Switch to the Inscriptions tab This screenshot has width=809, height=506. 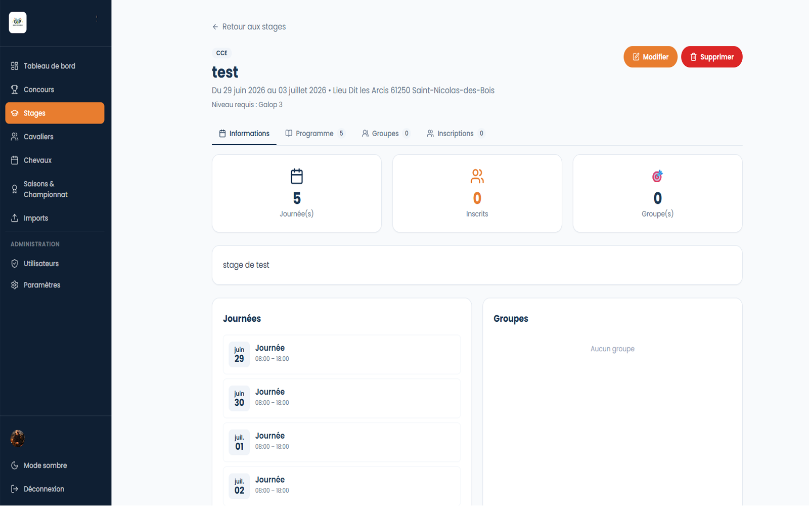click(x=456, y=134)
